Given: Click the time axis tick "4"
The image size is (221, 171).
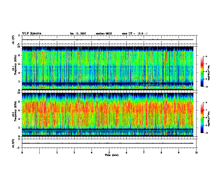Looking at the screenshot, I should coord(92,153).
